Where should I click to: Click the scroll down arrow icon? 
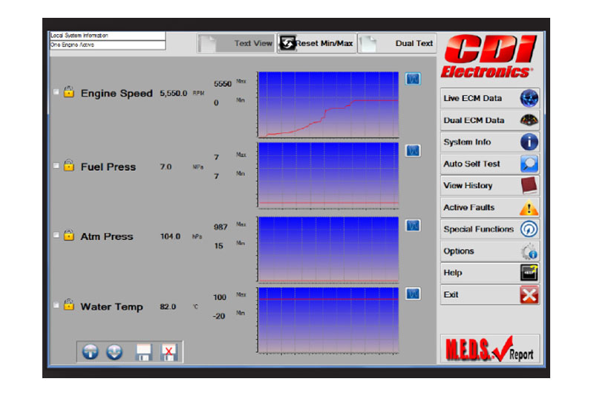coord(114,352)
